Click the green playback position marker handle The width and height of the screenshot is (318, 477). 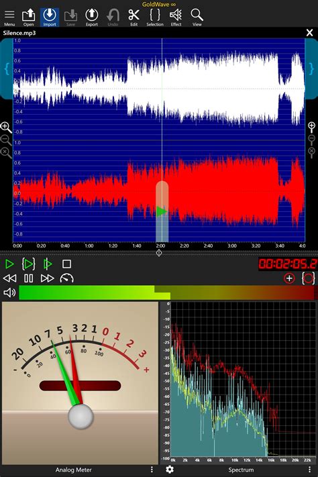coord(162,211)
